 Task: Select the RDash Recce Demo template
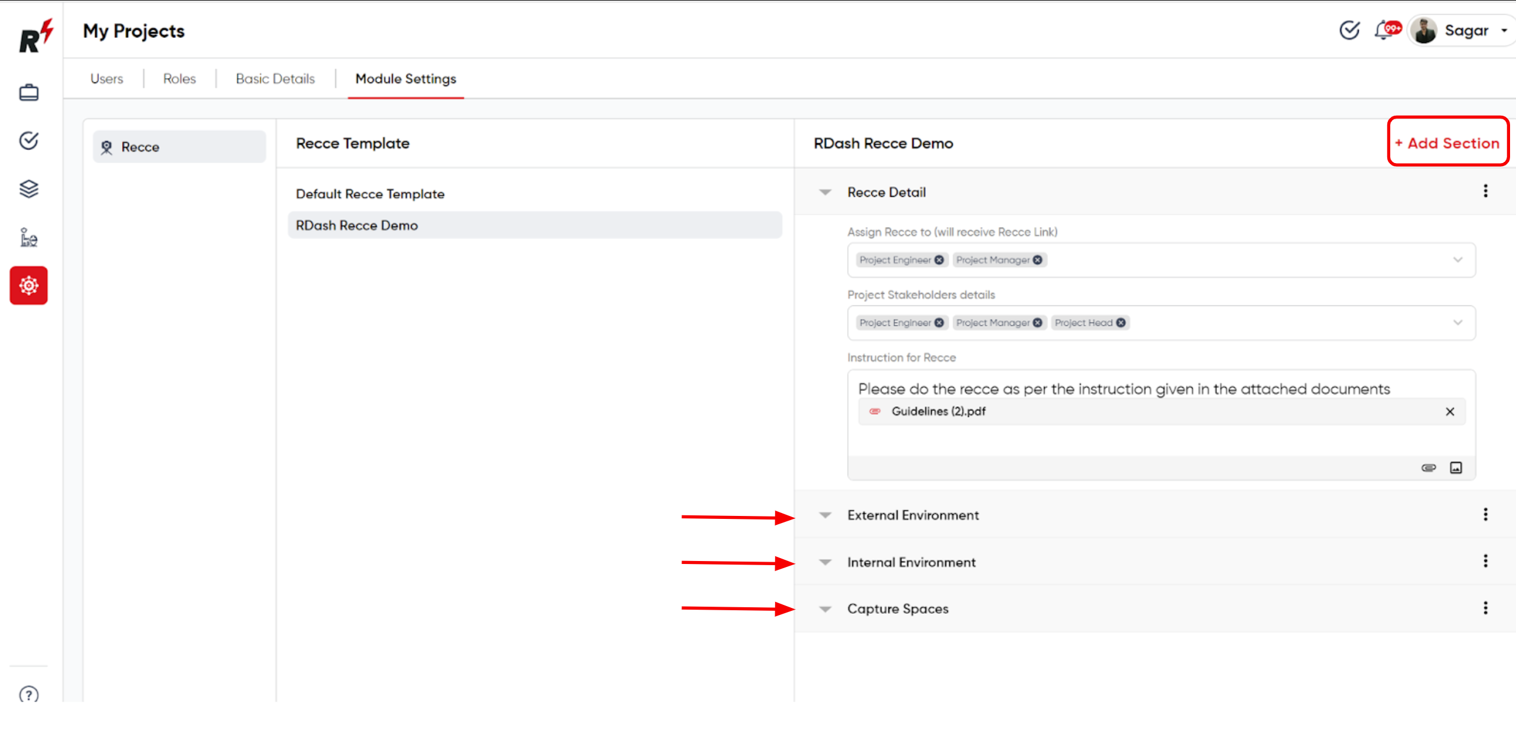click(534, 225)
